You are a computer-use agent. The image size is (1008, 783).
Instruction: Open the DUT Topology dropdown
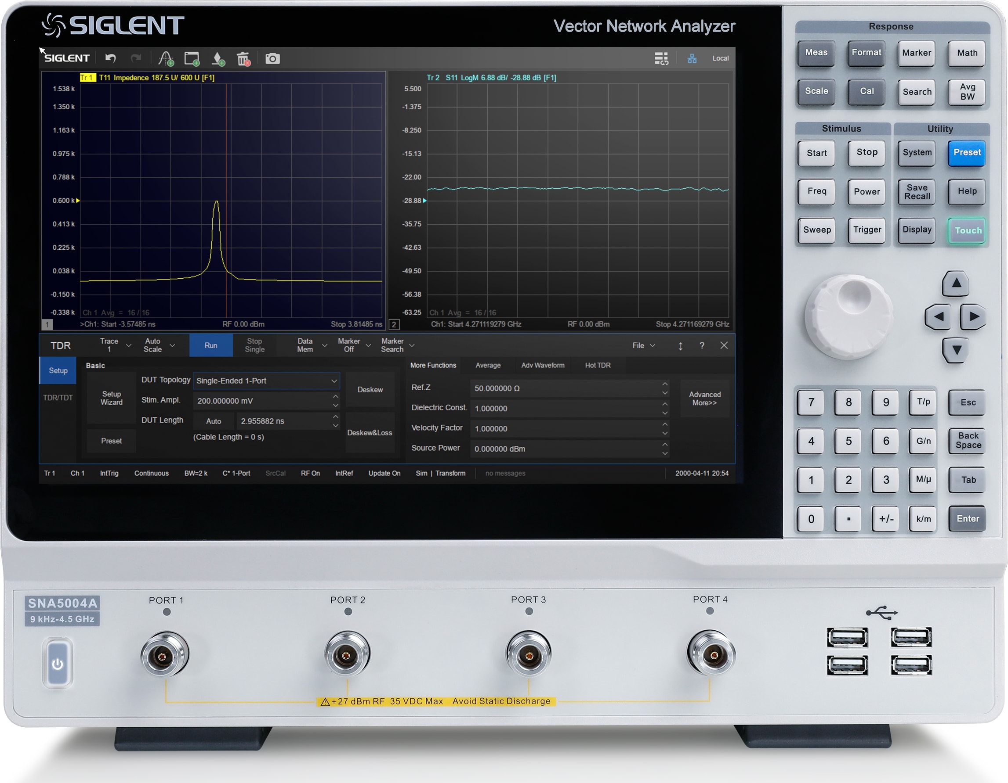[266, 381]
